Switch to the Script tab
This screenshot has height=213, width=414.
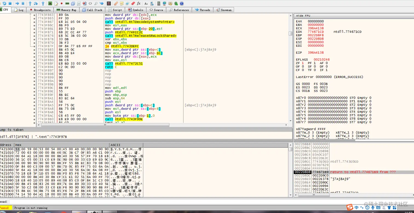pyautogui.click(x=115, y=10)
